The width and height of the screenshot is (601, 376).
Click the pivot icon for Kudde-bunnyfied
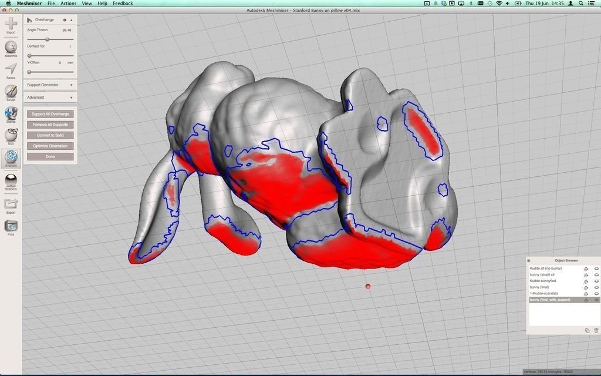[x=586, y=281]
